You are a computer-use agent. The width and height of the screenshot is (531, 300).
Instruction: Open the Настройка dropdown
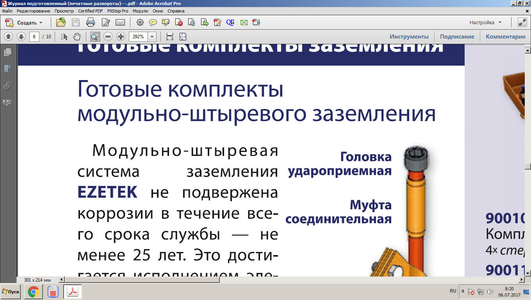[x=485, y=22]
